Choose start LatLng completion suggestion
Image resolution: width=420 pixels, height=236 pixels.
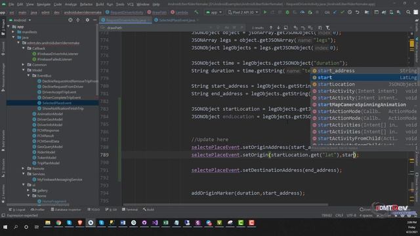click(365, 77)
